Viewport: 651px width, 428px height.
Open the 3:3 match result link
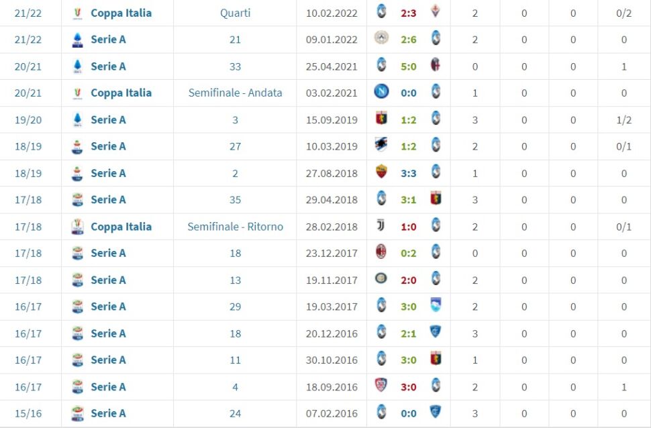[x=409, y=173]
